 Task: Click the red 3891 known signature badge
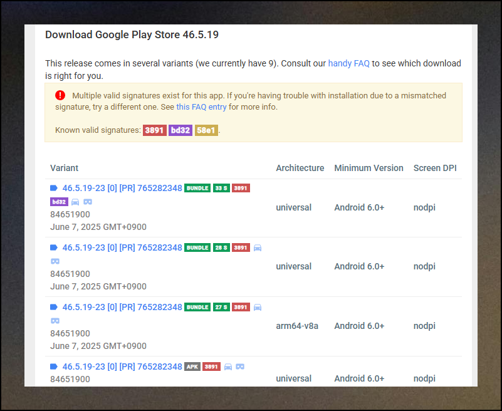pyautogui.click(x=155, y=130)
